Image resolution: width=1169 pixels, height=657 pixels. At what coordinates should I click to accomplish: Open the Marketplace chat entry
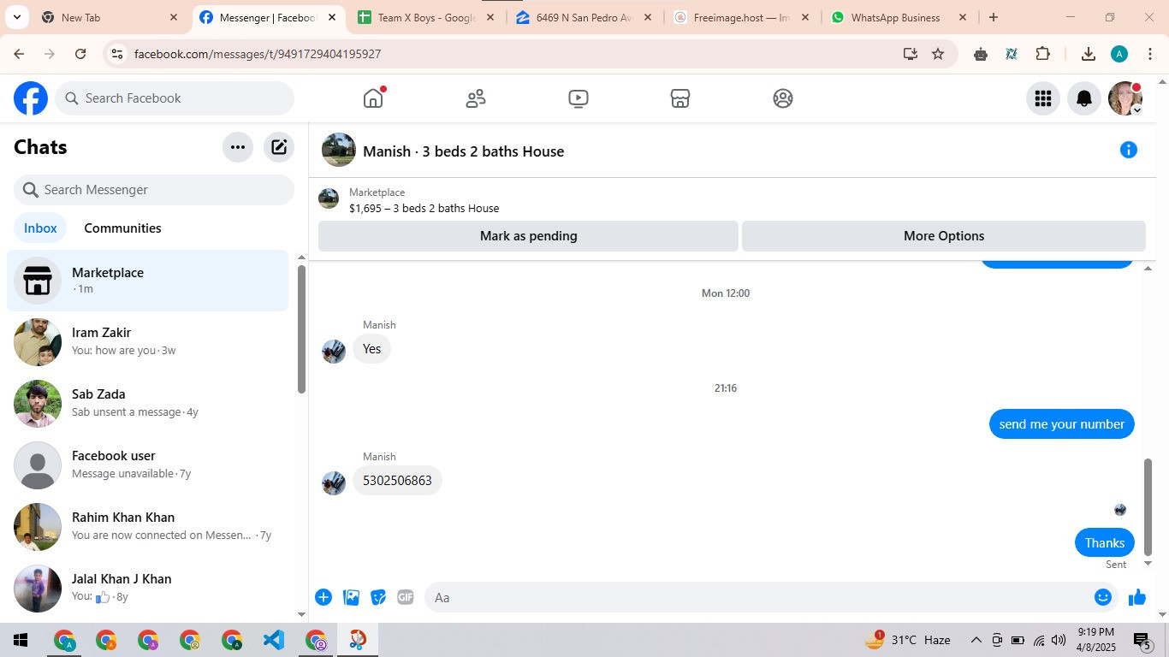(x=147, y=281)
